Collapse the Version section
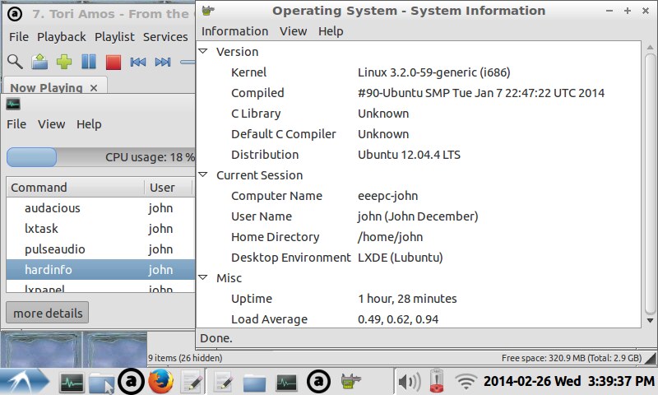 (x=203, y=51)
